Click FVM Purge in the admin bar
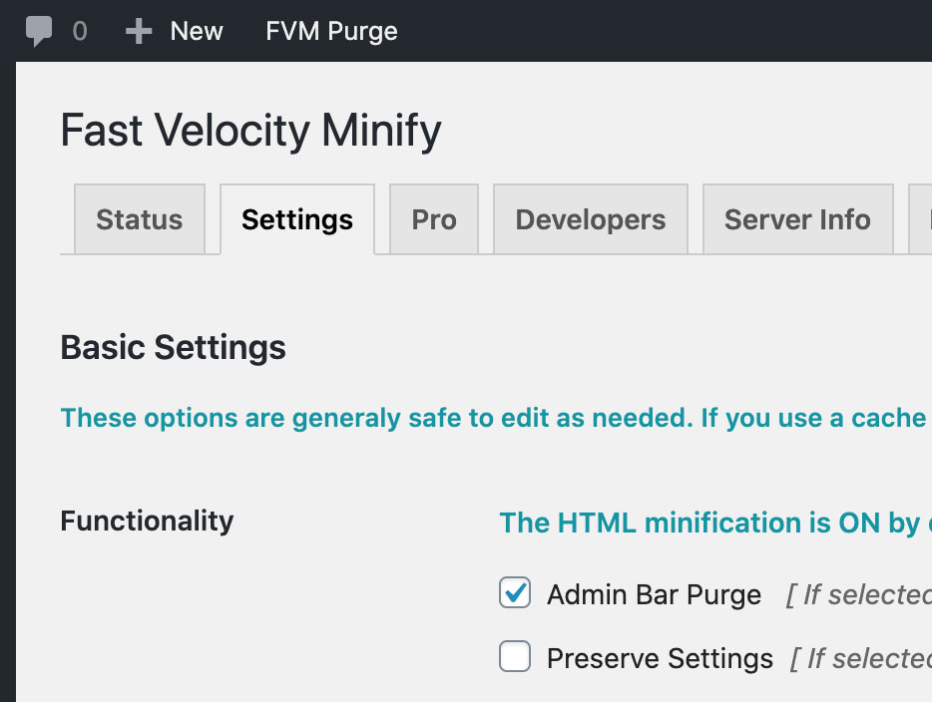The image size is (932, 702). coord(331,32)
